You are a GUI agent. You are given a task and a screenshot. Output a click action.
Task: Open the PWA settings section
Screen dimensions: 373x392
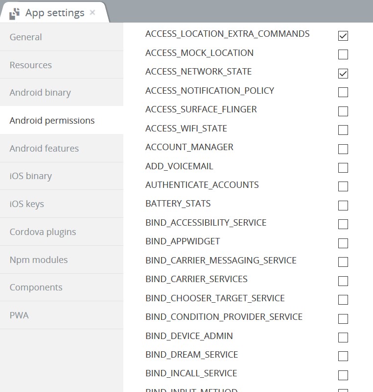[x=62, y=315]
